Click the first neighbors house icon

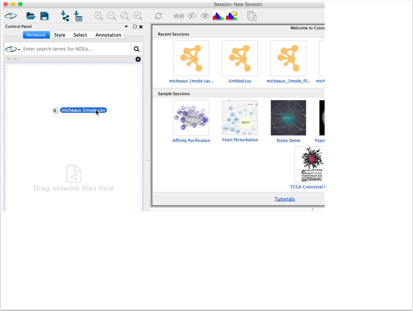(x=179, y=16)
